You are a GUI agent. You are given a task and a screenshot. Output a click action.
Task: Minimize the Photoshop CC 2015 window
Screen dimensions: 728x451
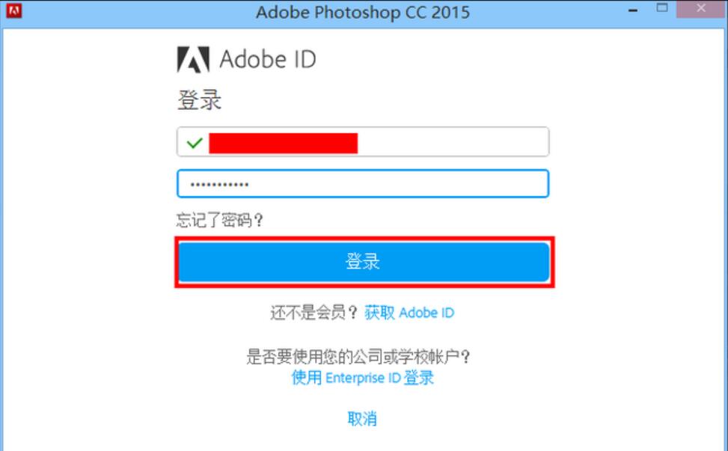633,10
